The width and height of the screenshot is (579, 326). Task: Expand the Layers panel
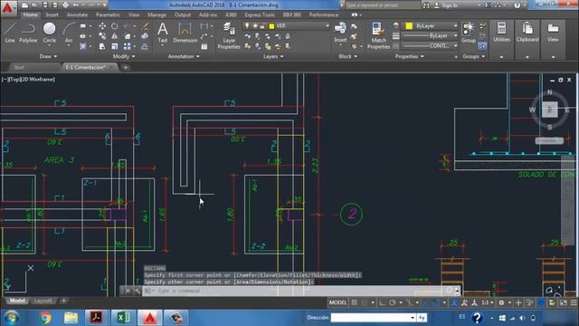click(273, 56)
